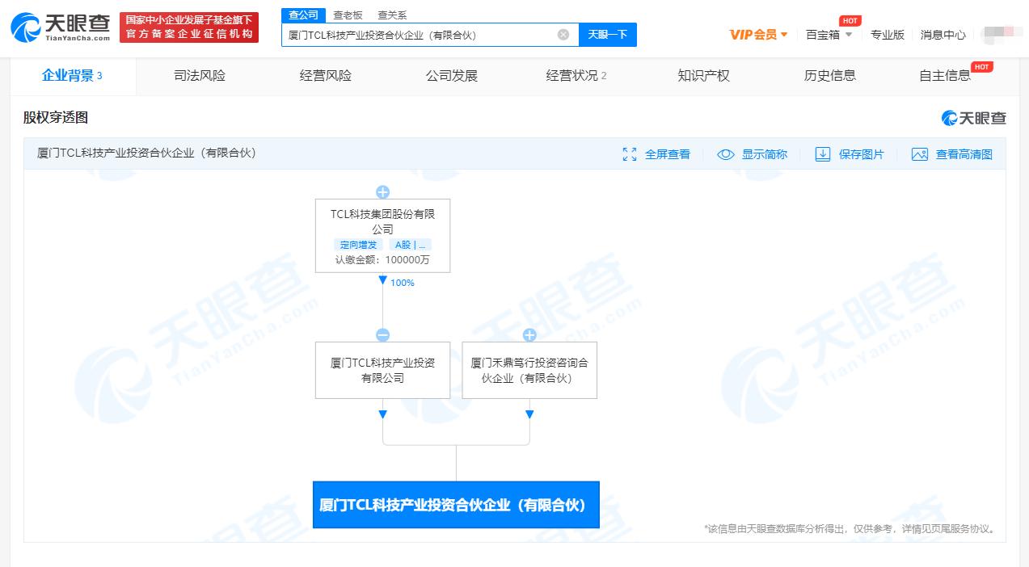Open 消息中心

click(x=943, y=35)
